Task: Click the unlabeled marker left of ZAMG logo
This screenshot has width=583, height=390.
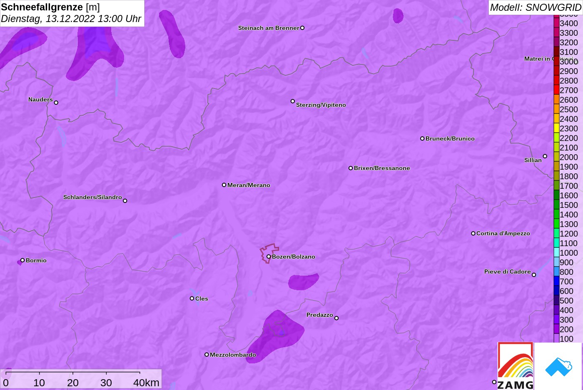Action: point(494,382)
